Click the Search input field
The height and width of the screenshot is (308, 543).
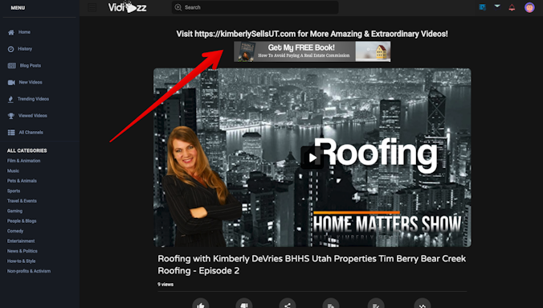(x=255, y=7)
